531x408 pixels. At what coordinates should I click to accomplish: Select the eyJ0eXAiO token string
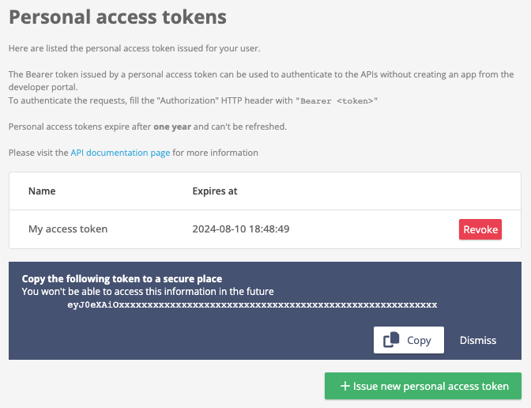point(252,305)
